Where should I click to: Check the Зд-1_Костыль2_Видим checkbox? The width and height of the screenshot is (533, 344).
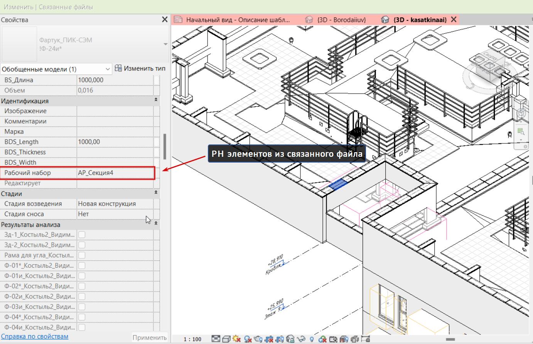point(82,235)
